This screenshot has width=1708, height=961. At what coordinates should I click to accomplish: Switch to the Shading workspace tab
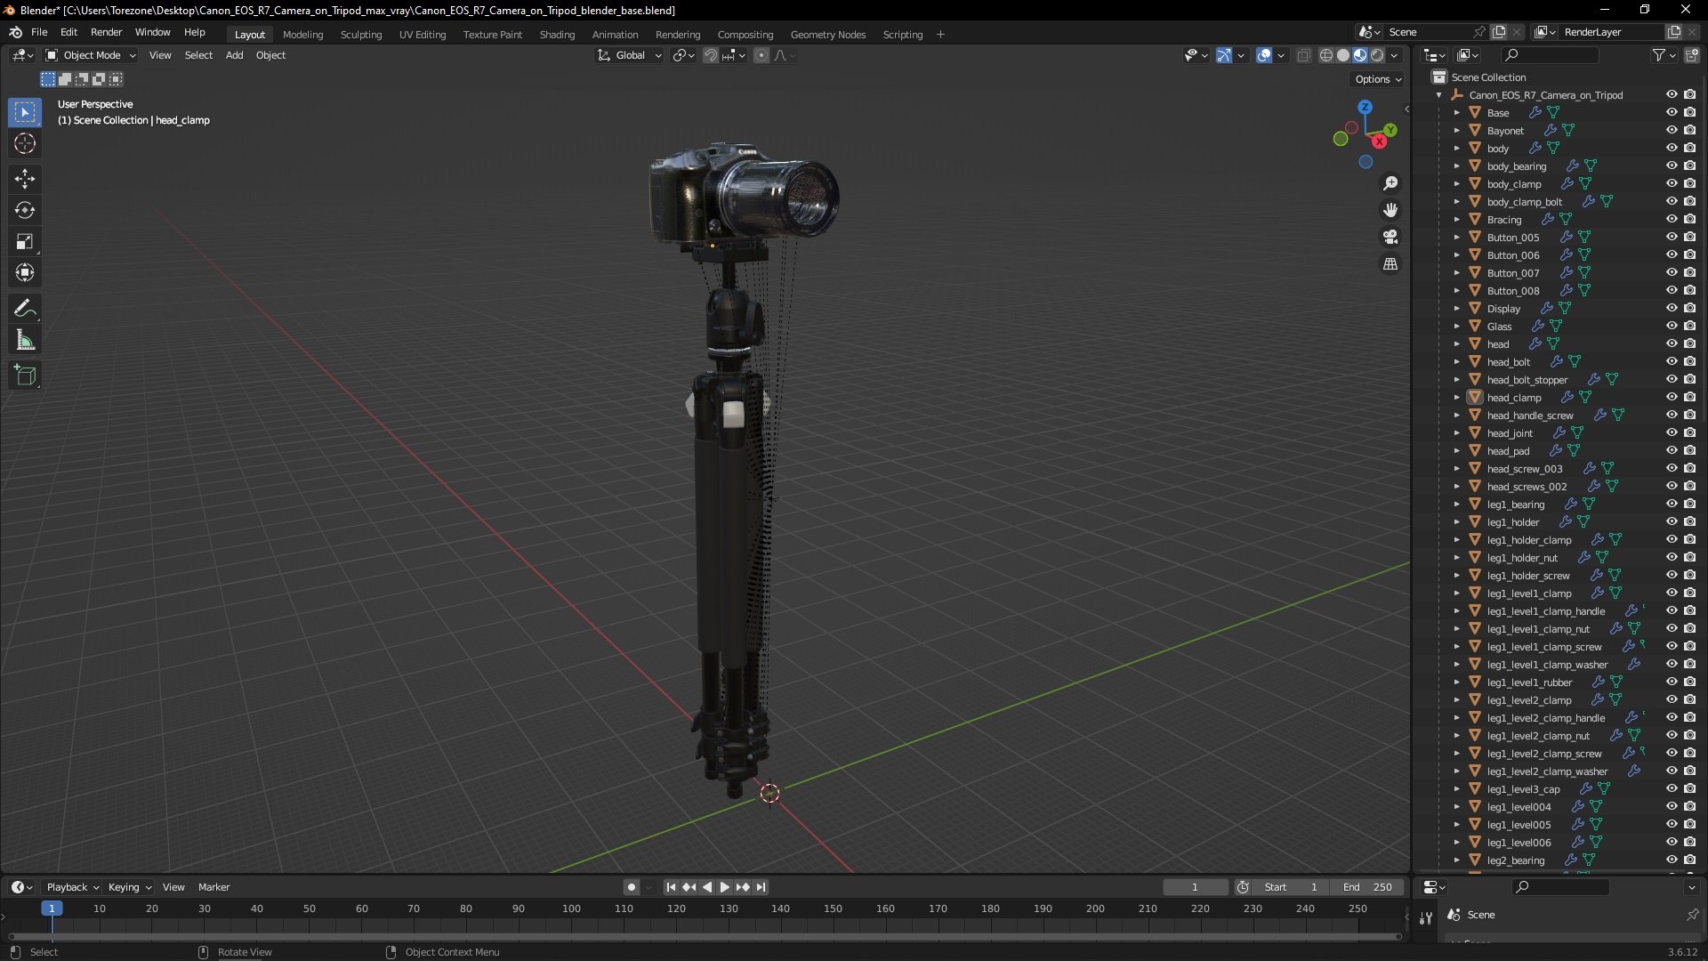[557, 35]
